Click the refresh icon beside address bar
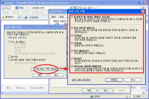 tap(80, 8)
